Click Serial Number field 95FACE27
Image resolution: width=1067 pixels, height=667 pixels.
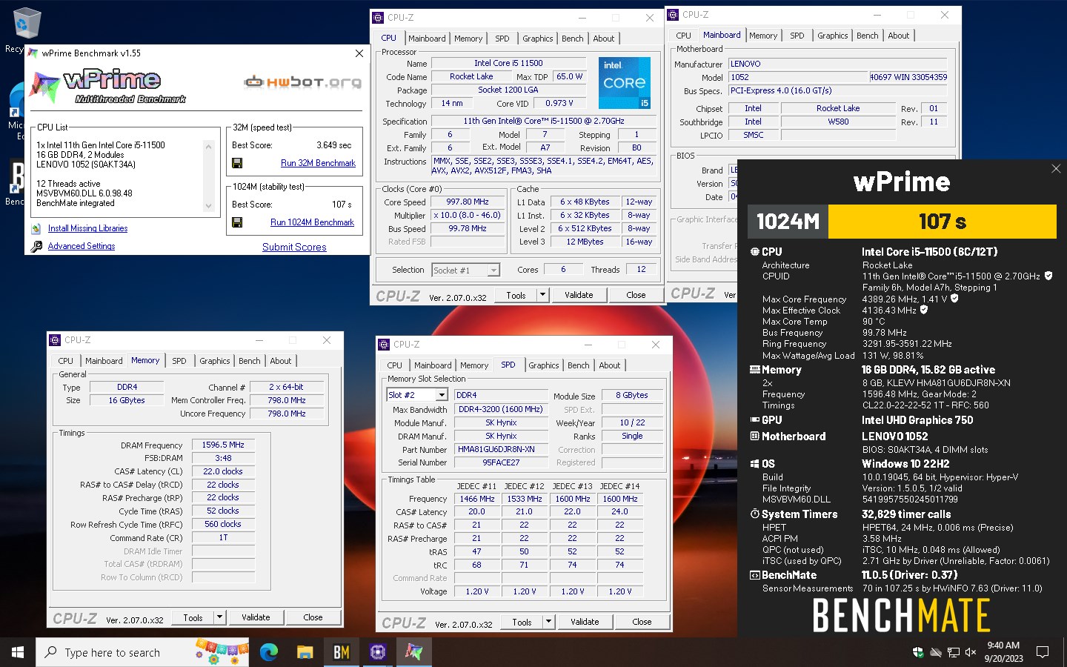click(501, 462)
